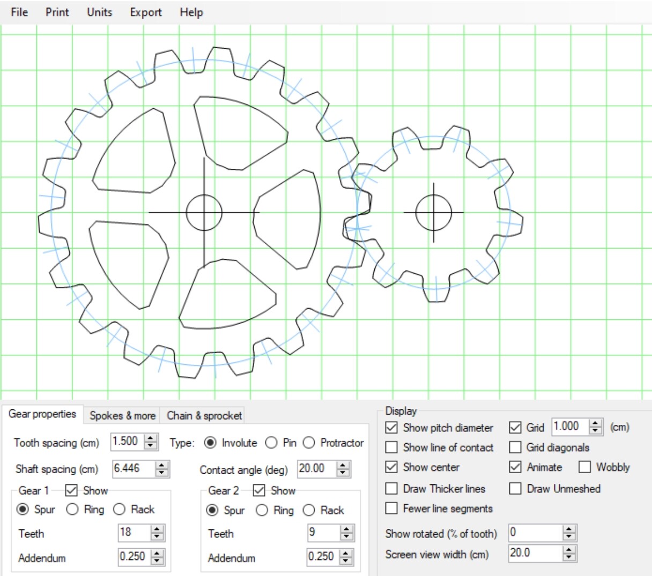Adjust the Gear 1 Addendum stepper arrows
This screenshot has height=576, width=652.
[158, 557]
